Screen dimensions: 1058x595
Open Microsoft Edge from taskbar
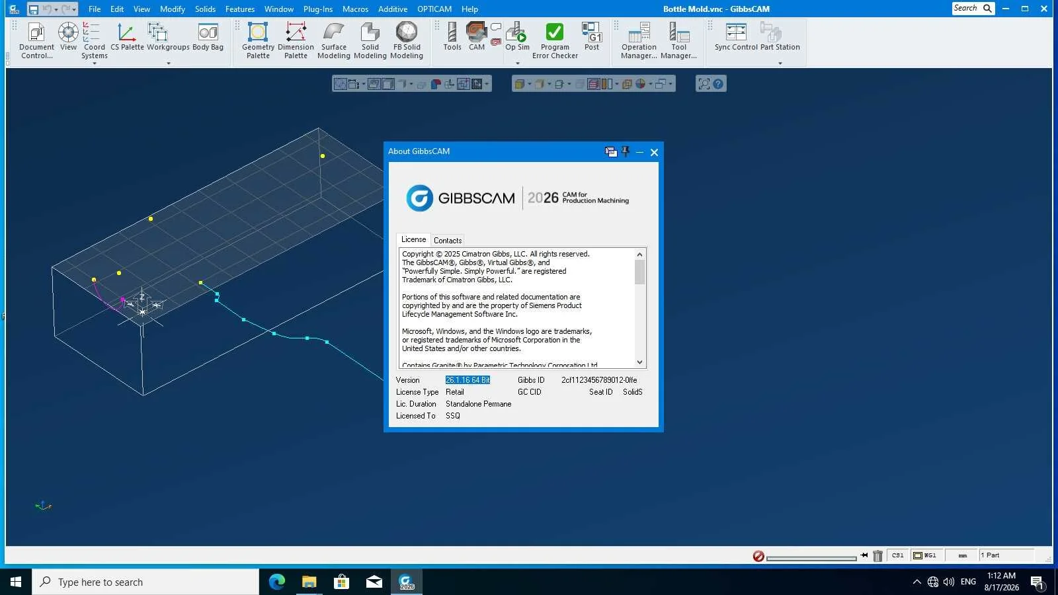tap(276, 582)
